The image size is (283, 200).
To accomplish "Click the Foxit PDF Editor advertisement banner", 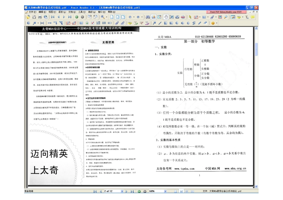I will (226, 12).
